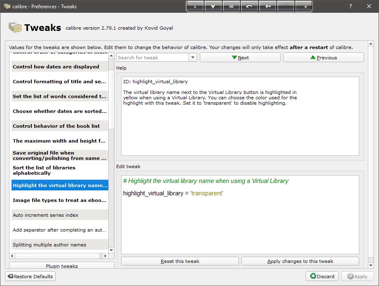Select 'Control formatting of title and se...' tweak

point(60,82)
